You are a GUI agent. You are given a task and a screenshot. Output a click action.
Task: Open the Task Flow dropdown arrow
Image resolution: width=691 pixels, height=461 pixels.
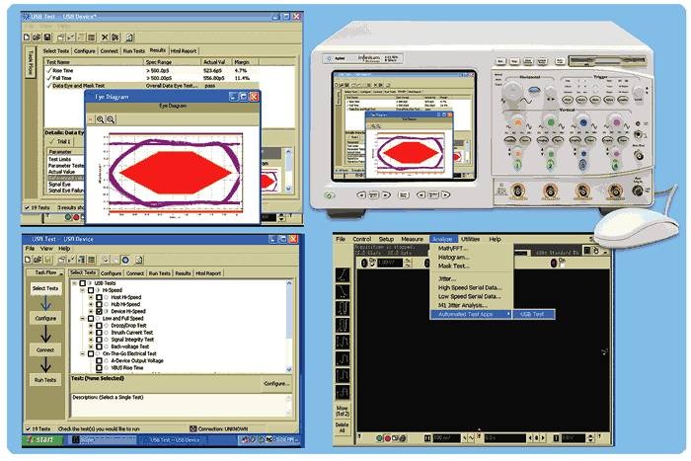61,273
